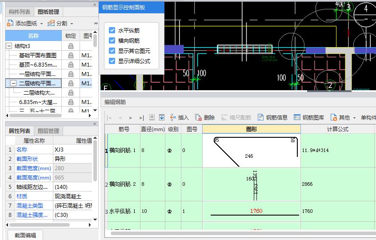Close the property list panel
This screenshot has height=240, width=376.
pyautogui.click(x=95, y=124)
